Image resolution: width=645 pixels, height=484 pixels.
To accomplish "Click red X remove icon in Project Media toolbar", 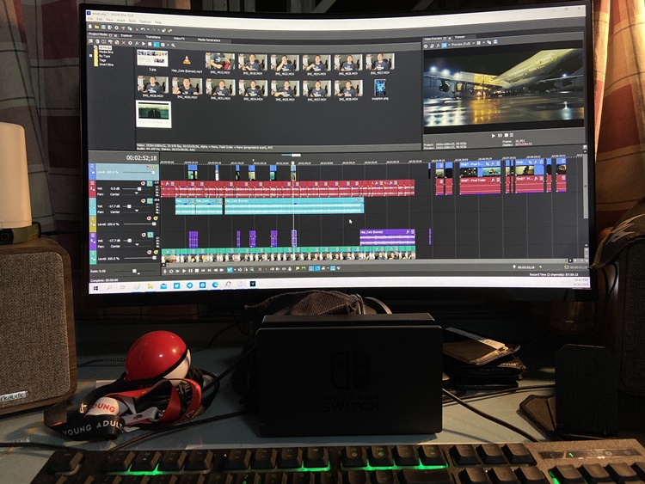I will click(123, 43).
